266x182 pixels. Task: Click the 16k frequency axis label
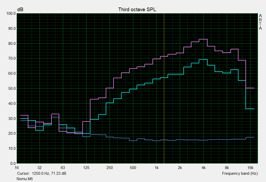click(250, 168)
